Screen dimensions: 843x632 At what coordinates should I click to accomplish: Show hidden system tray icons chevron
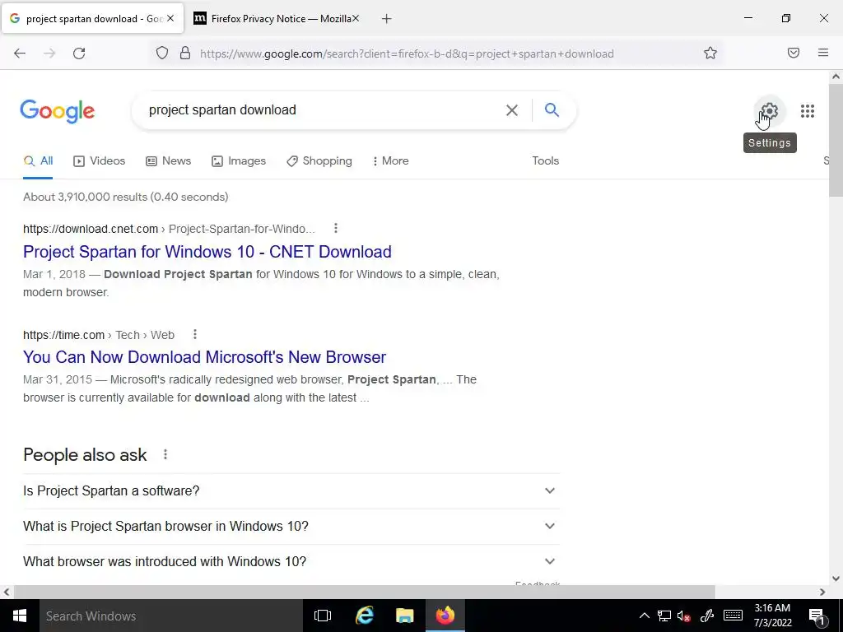click(644, 616)
